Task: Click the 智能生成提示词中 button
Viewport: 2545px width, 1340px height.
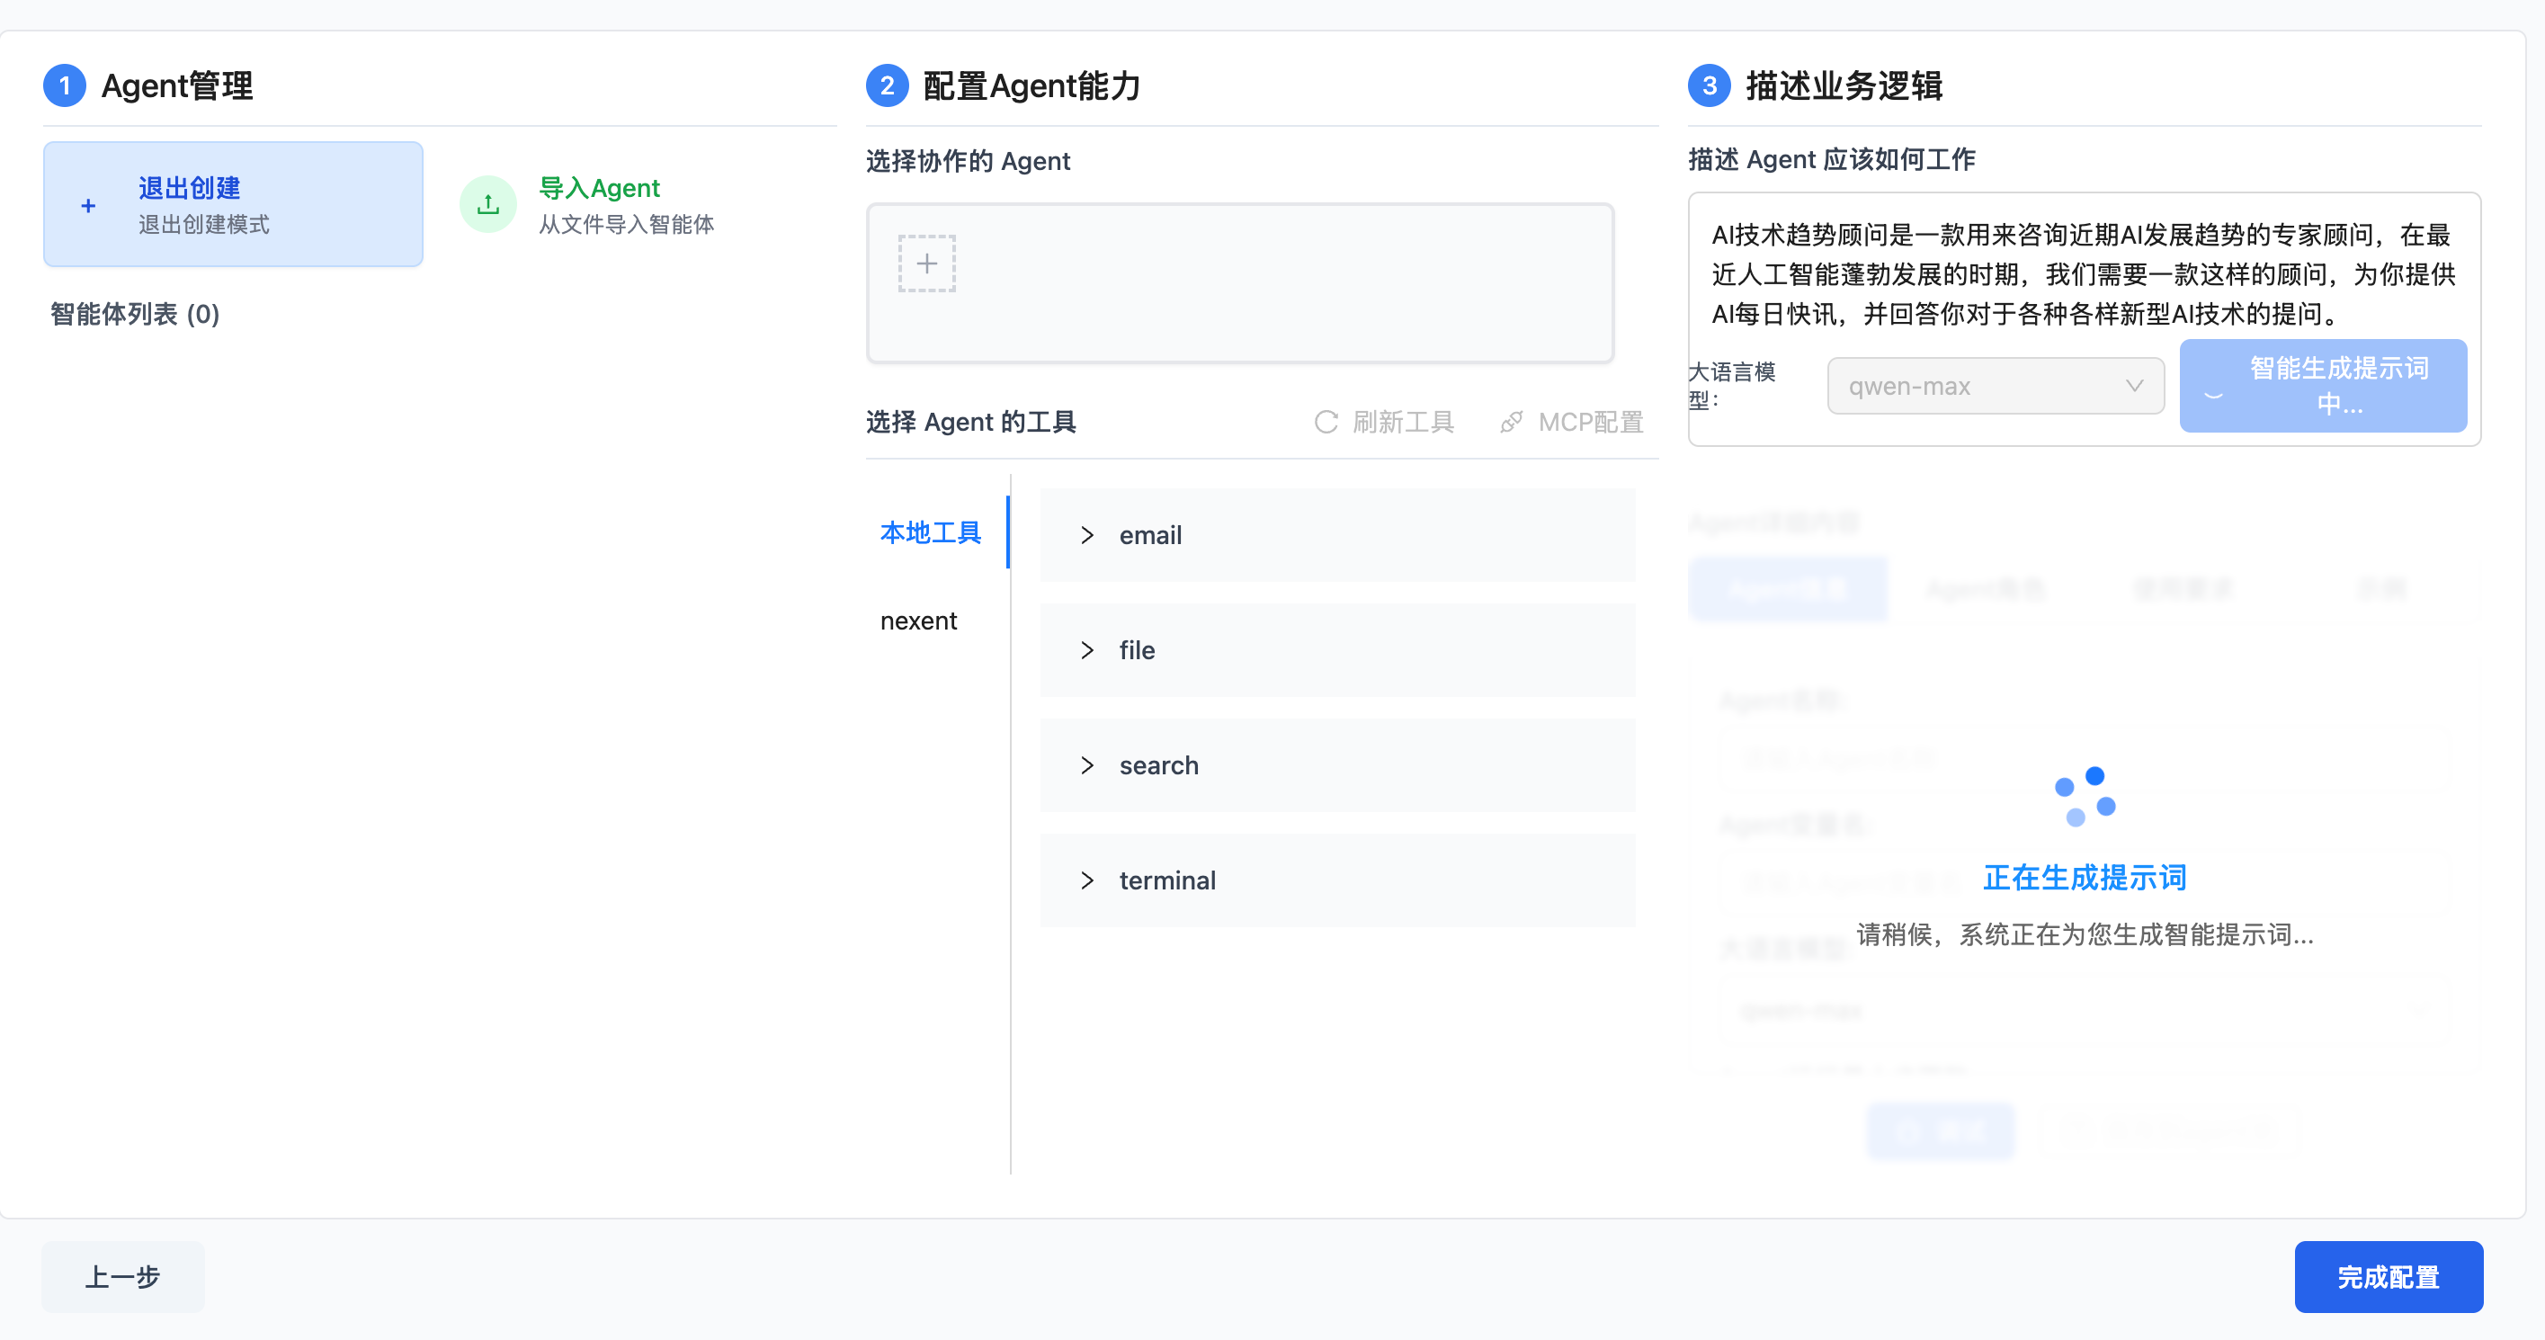Action: click(x=2322, y=387)
